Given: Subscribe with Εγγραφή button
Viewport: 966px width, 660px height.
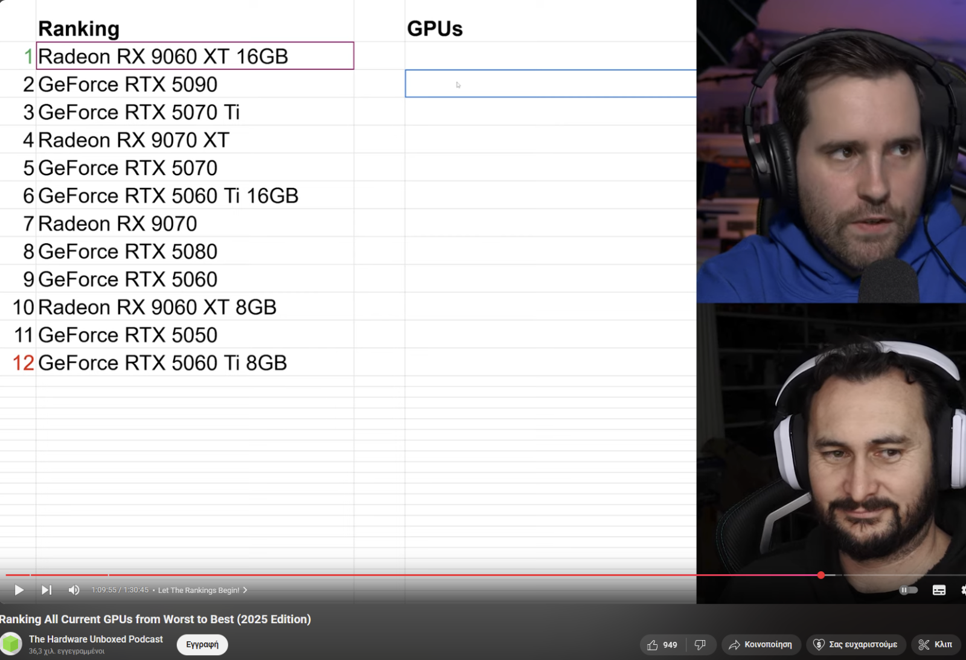Looking at the screenshot, I should click(x=202, y=645).
